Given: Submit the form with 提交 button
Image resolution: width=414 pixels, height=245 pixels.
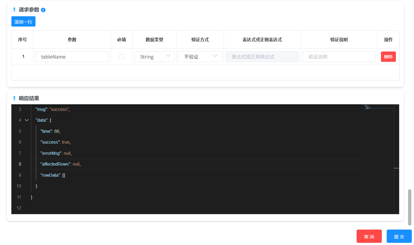Looking at the screenshot, I should pyautogui.click(x=399, y=236).
